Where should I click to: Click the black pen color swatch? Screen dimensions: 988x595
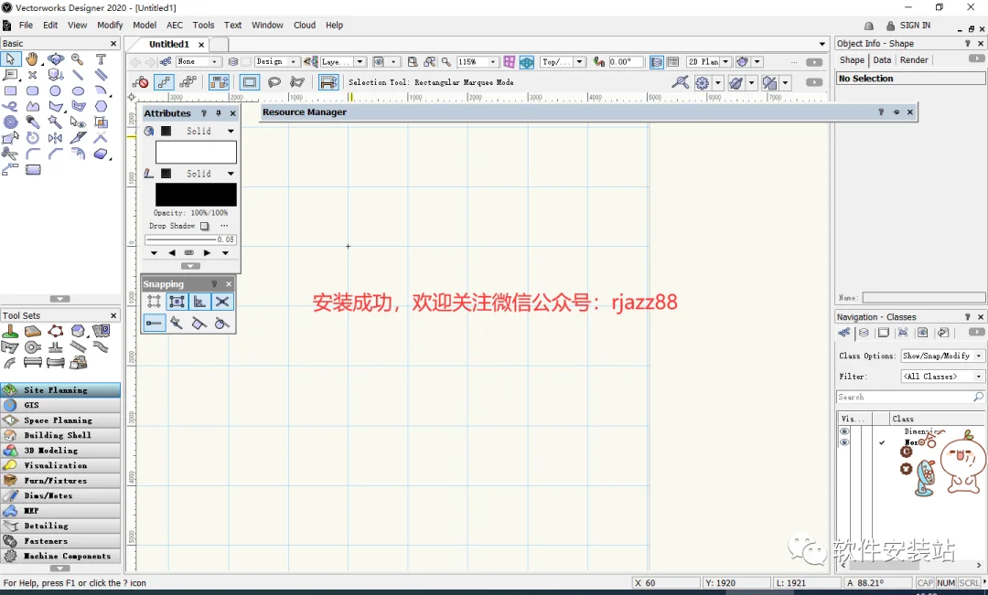196,195
